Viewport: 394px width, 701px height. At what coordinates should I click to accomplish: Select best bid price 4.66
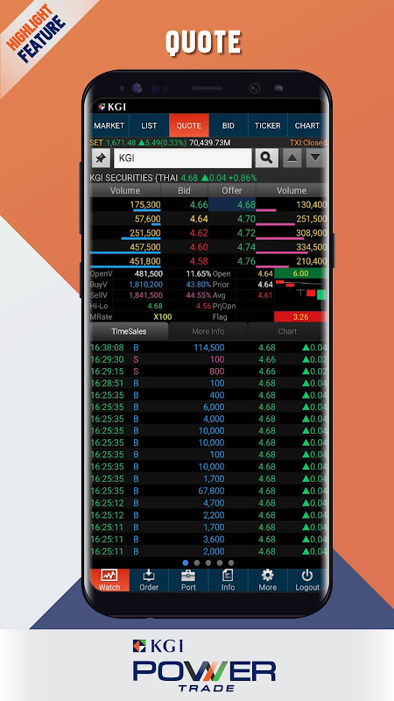coord(199,205)
